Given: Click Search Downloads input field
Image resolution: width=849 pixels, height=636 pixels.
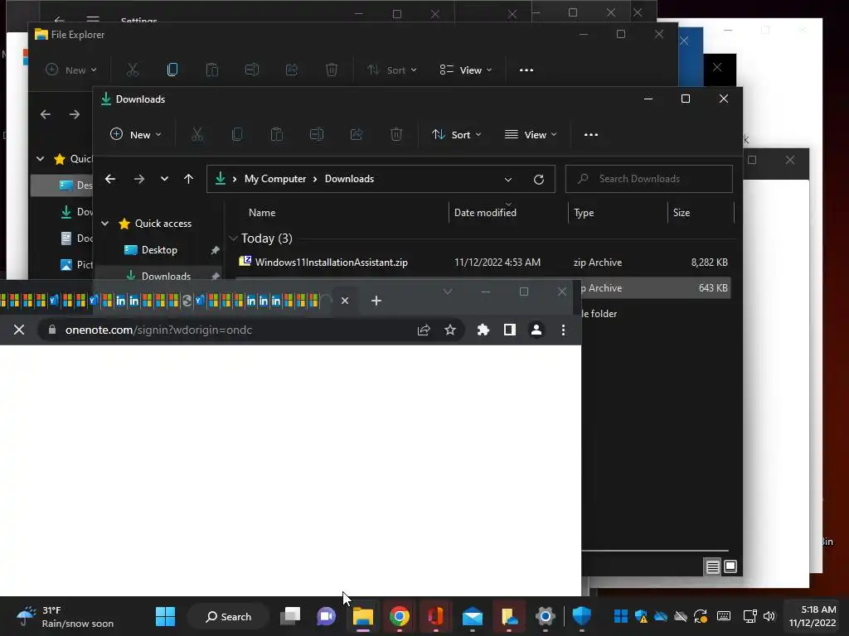Looking at the screenshot, I should coord(649,179).
